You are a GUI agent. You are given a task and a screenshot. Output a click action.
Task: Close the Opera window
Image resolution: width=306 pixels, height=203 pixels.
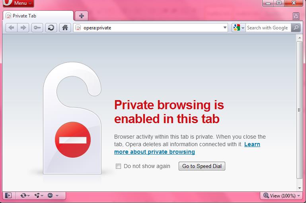(x=294, y=3)
